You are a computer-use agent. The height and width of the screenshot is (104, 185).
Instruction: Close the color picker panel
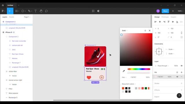click(x=150, y=31)
